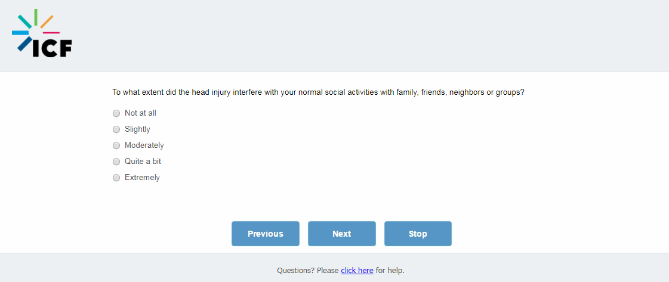Select the 'Not at all' radio button

tap(116, 113)
